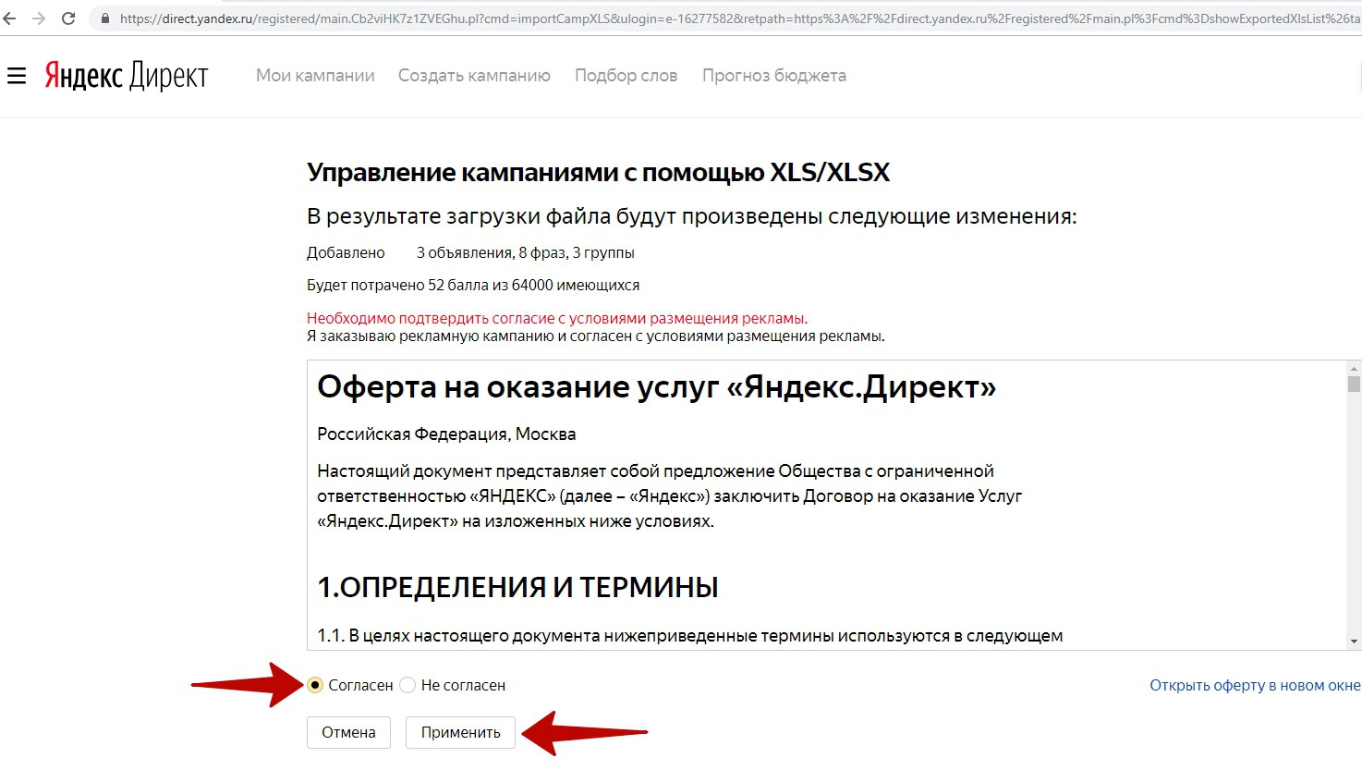1362x770 pixels.
Task: Open the Создать кампанию menu item
Action: 474,76
